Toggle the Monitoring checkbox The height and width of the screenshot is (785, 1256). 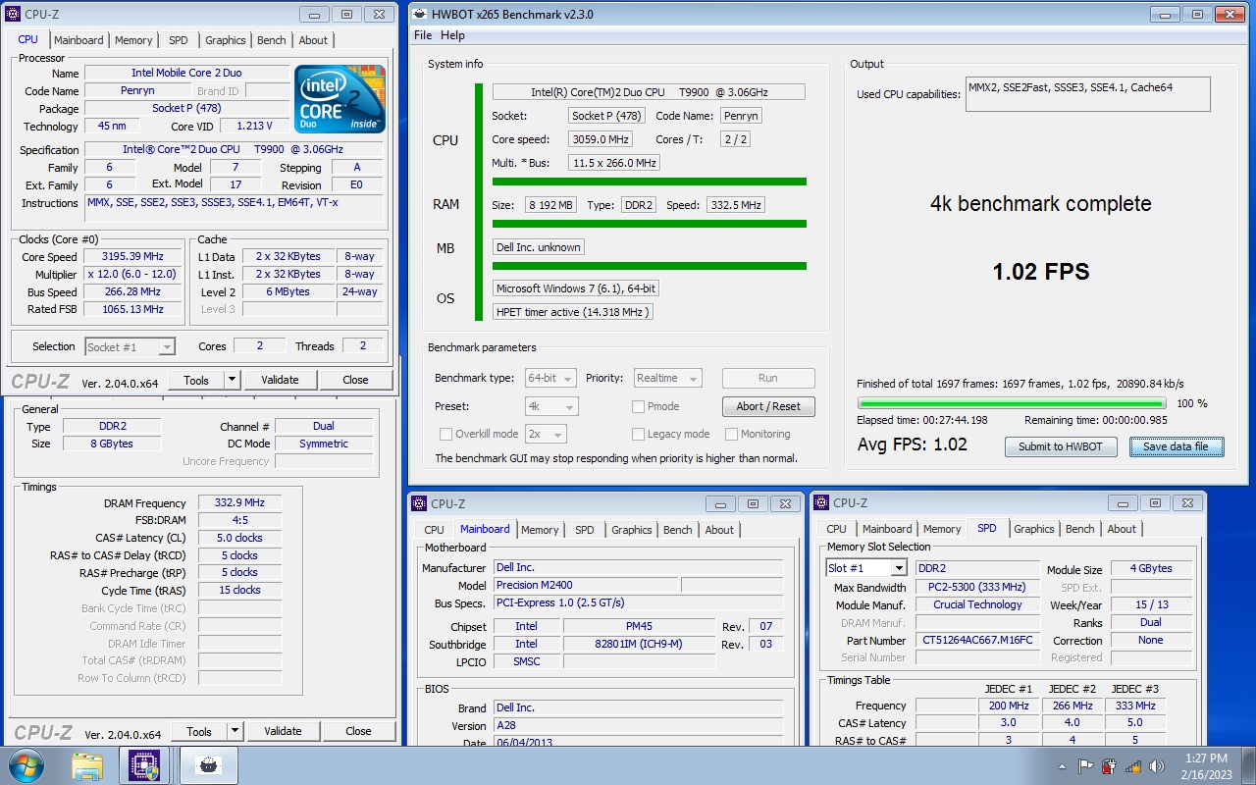coord(731,434)
